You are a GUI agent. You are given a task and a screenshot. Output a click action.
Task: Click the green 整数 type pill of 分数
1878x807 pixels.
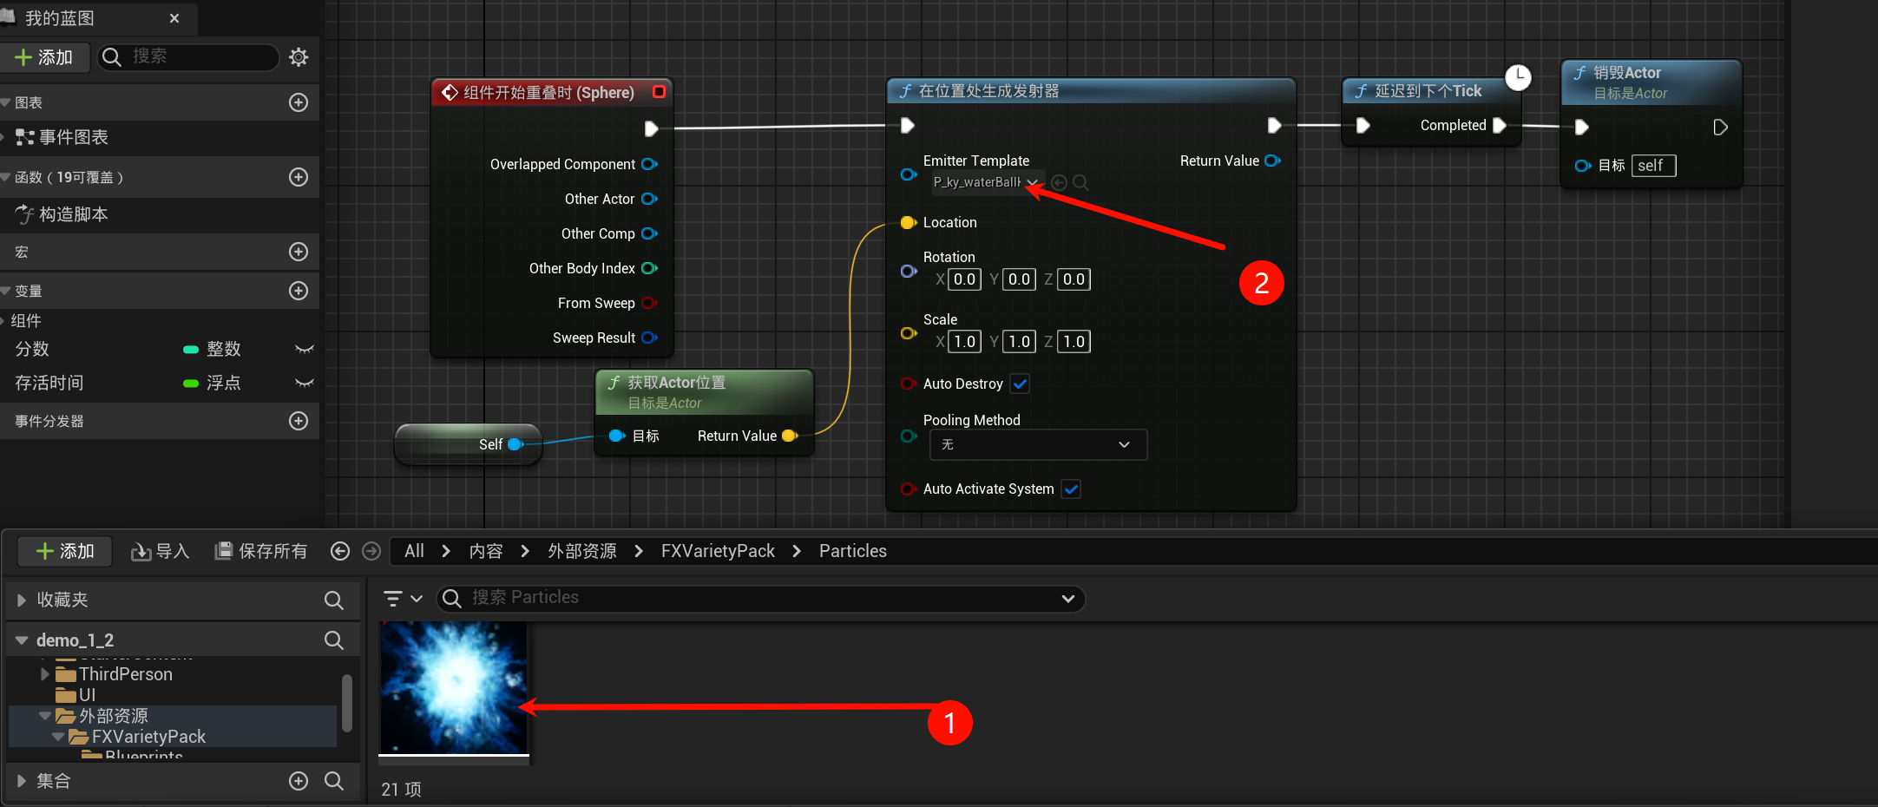(x=191, y=350)
